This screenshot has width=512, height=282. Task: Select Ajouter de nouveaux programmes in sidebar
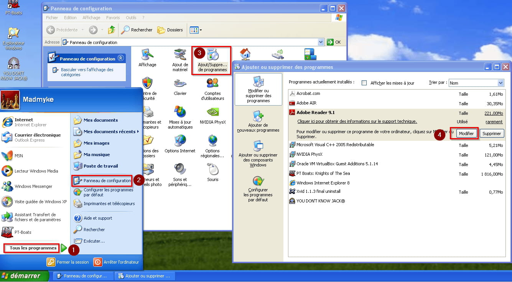pos(258,121)
